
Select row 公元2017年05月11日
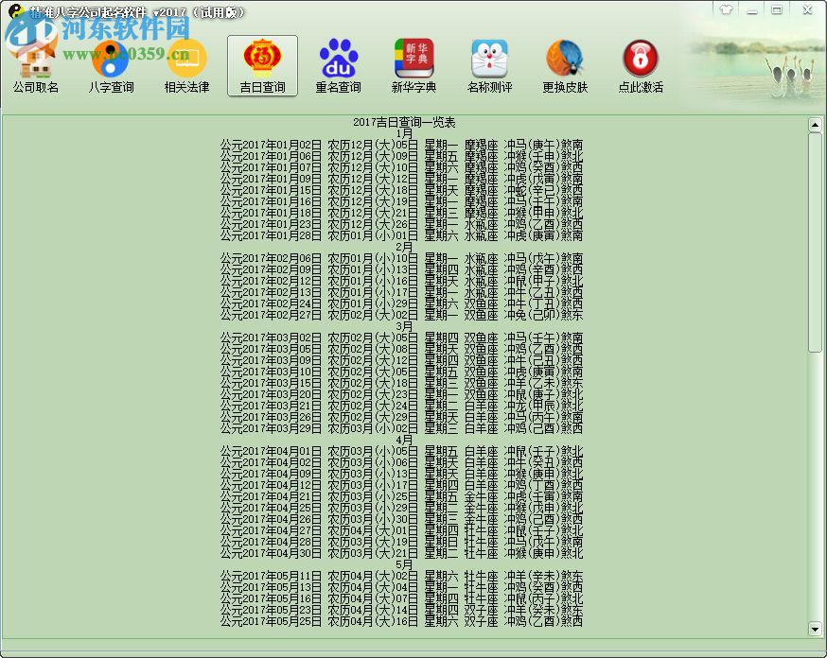402,576
